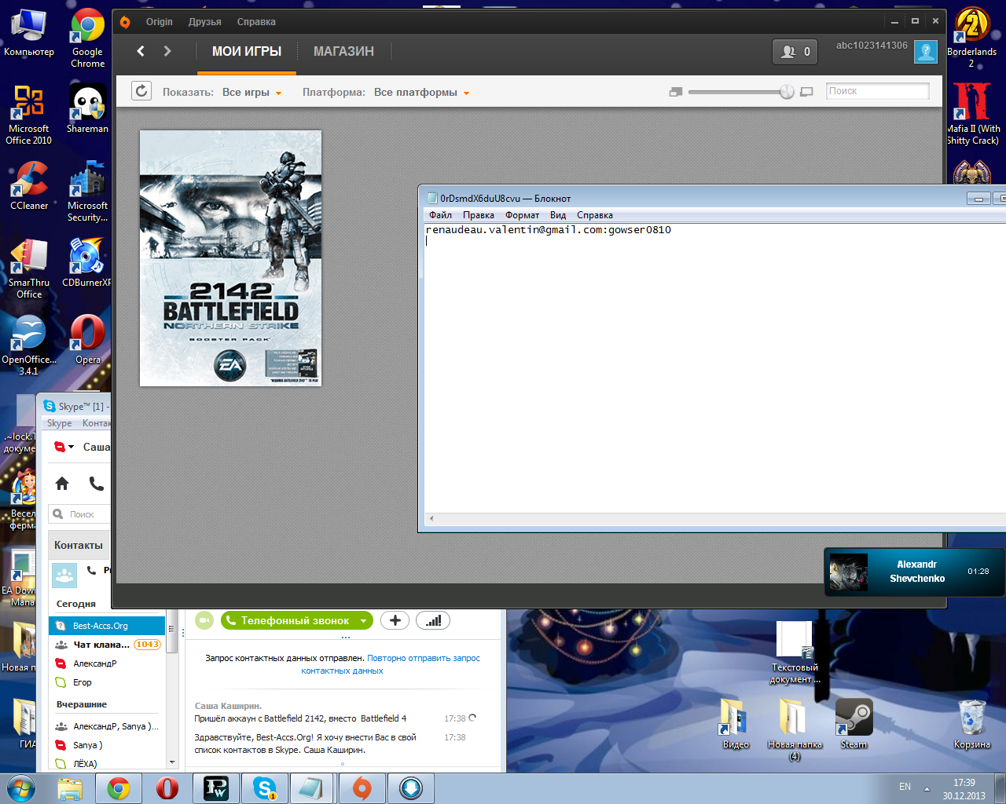
Task: Open the Корзина recycle bin icon
Action: [x=971, y=724]
